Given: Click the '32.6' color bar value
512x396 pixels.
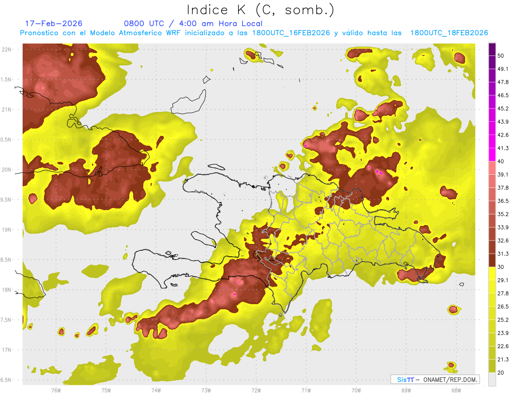Looking at the screenshot, I should click(x=503, y=241).
